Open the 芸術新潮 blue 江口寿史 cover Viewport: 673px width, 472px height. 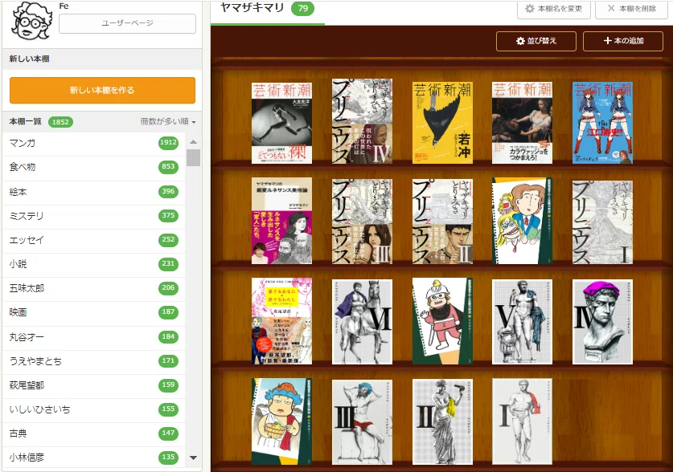pos(602,123)
